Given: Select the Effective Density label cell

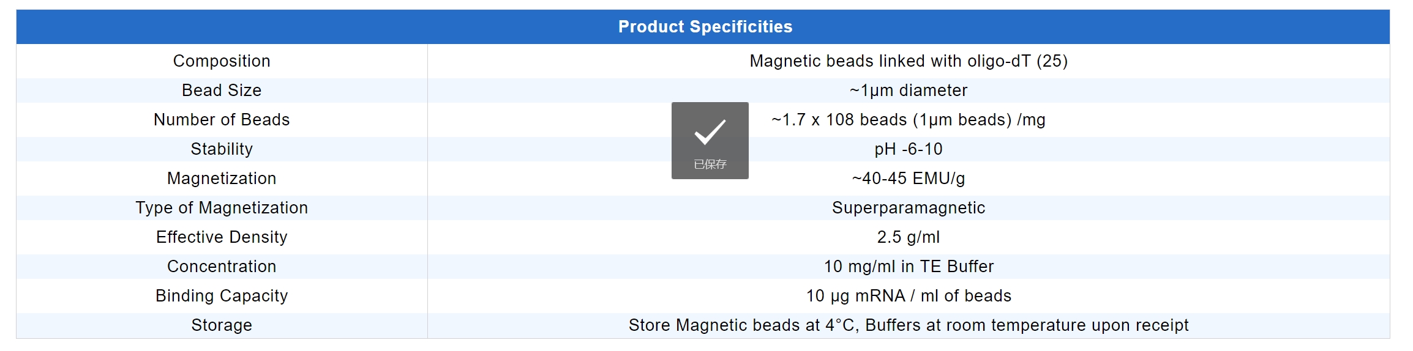Looking at the screenshot, I should tap(222, 237).
